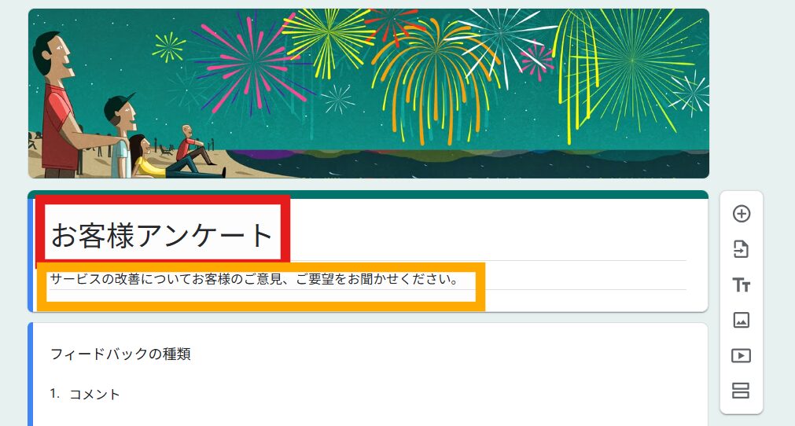
Task: Click the option number 1. beside コメント
Action: click(55, 394)
